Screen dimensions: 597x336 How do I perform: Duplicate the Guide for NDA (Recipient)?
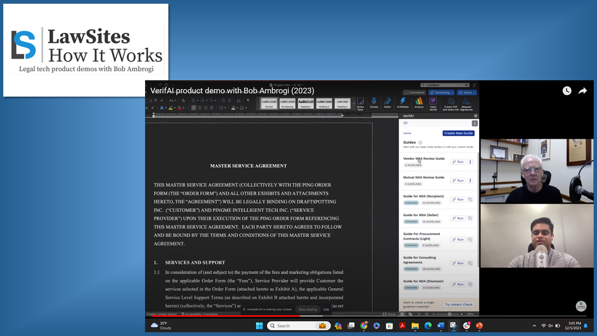click(x=470, y=199)
